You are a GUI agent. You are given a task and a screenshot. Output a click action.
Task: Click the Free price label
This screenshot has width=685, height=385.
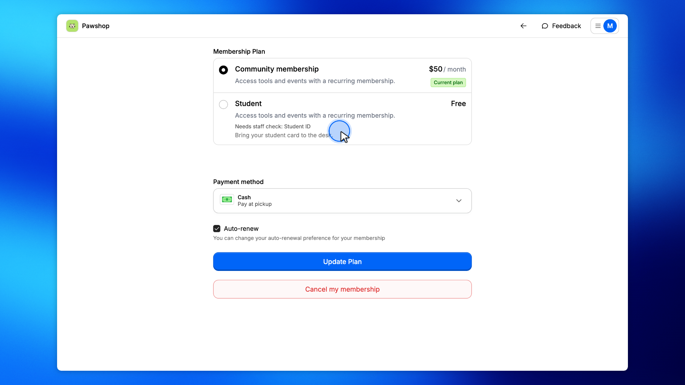pos(458,104)
